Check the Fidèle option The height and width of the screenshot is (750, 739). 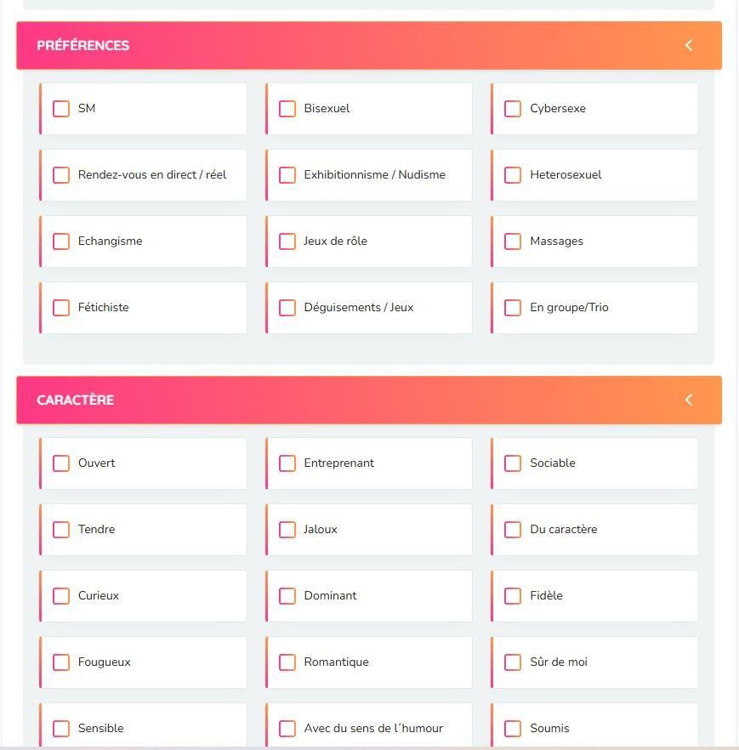pyautogui.click(x=513, y=596)
